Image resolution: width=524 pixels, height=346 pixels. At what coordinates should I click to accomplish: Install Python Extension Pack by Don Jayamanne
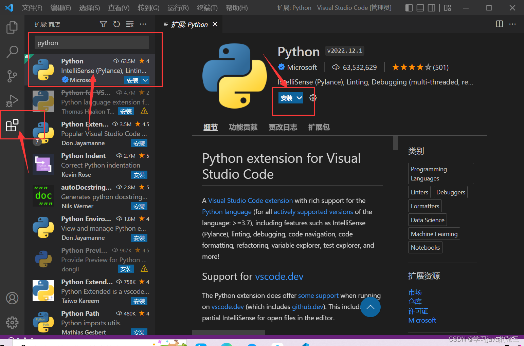pyautogui.click(x=139, y=143)
